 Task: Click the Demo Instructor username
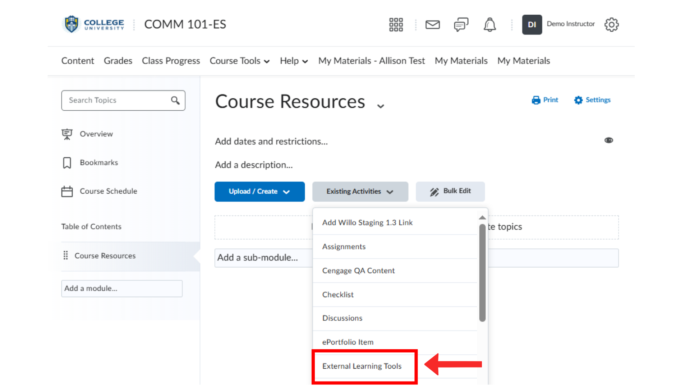pos(571,24)
